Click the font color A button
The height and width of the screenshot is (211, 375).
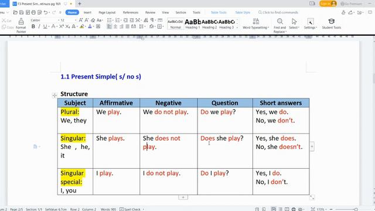(x=90, y=26)
